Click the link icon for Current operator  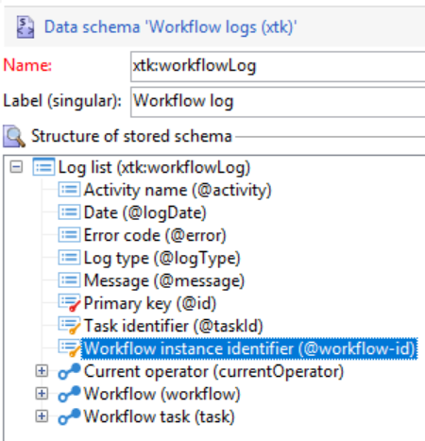click(x=69, y=371)
